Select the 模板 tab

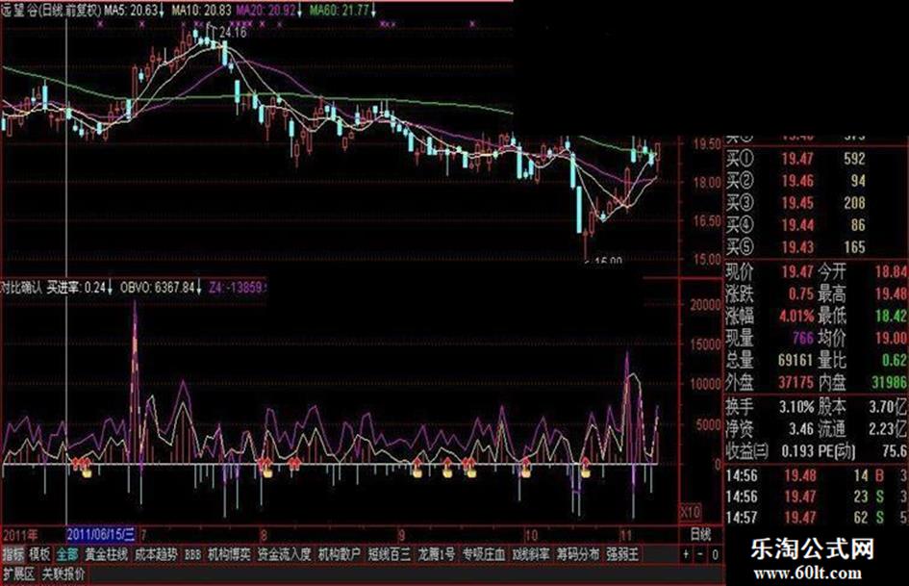(x=39, y=554)
